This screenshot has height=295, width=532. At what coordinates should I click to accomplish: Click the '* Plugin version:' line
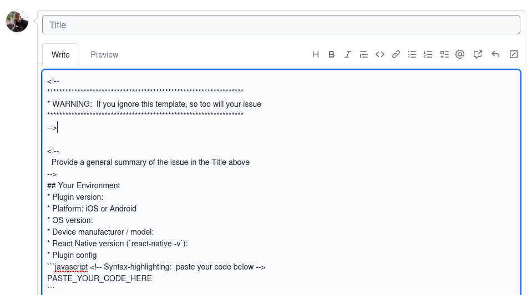point(75,197)
